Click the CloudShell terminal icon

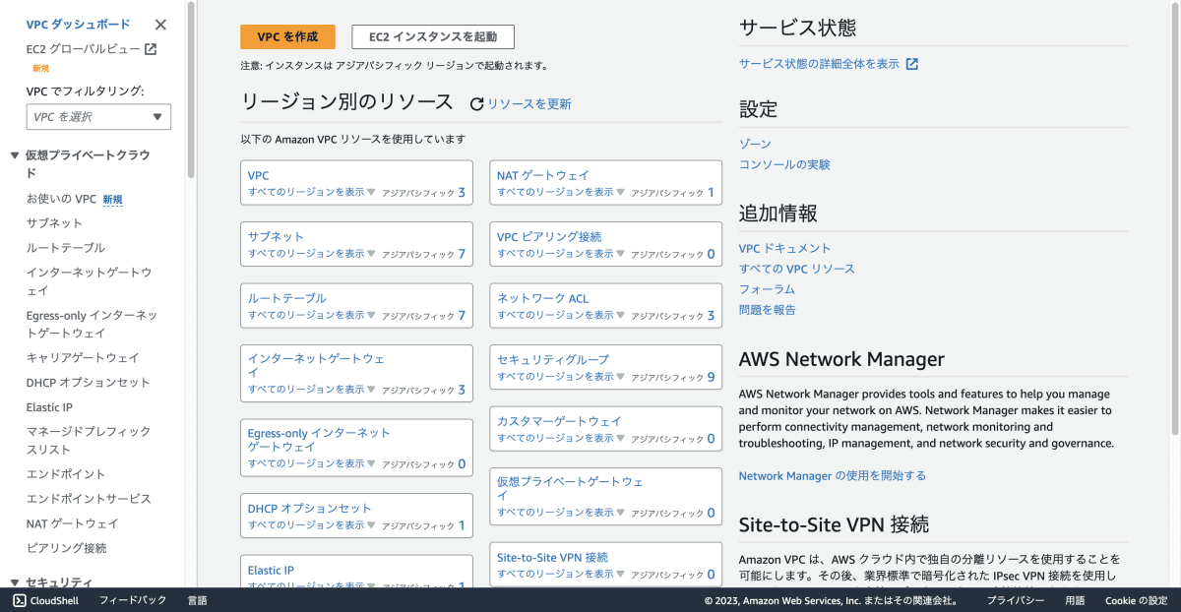[x=19, y=600]
